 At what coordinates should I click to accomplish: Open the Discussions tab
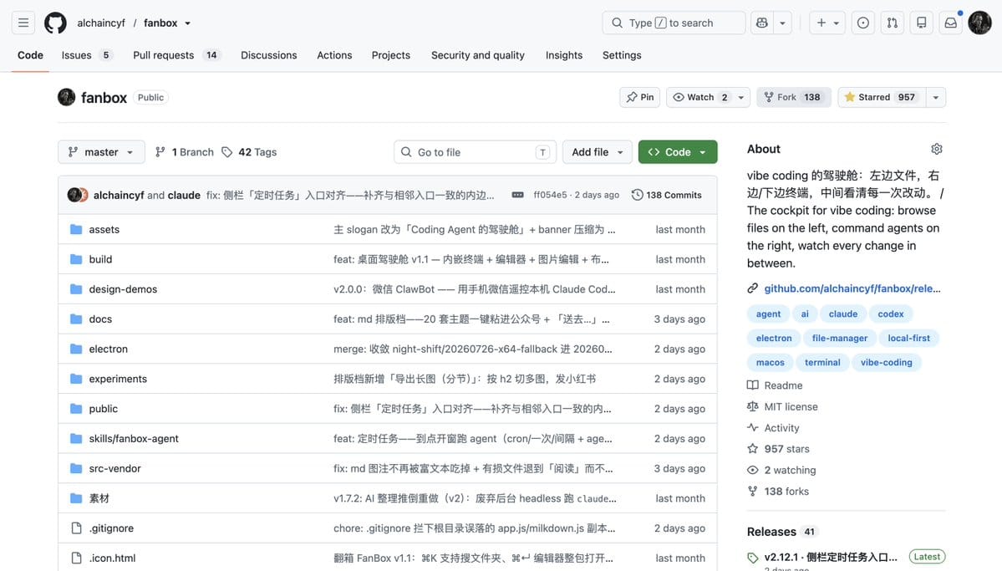pos(269,55)
